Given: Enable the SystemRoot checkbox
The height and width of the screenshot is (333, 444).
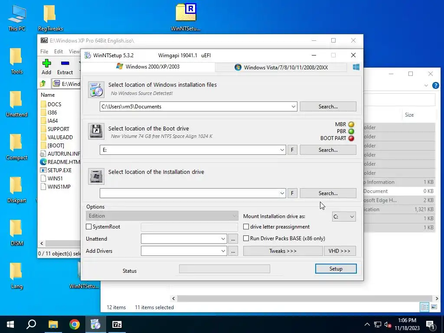Looking at the screenshot, I should pyautogui.click(x=88, y=226).
